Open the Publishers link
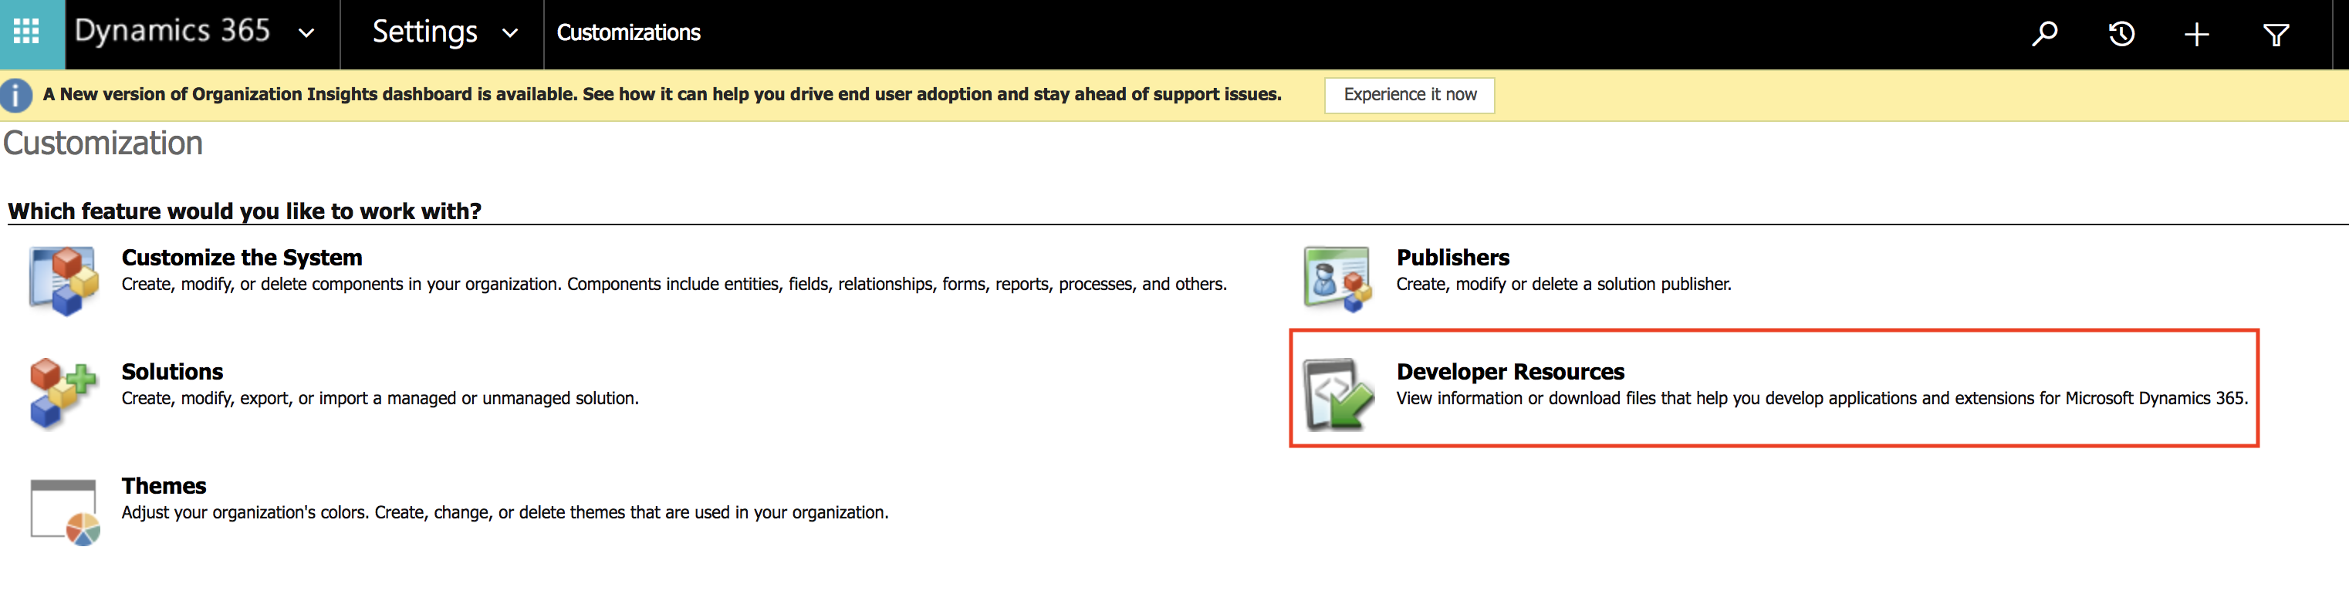 coord(1452,257)
